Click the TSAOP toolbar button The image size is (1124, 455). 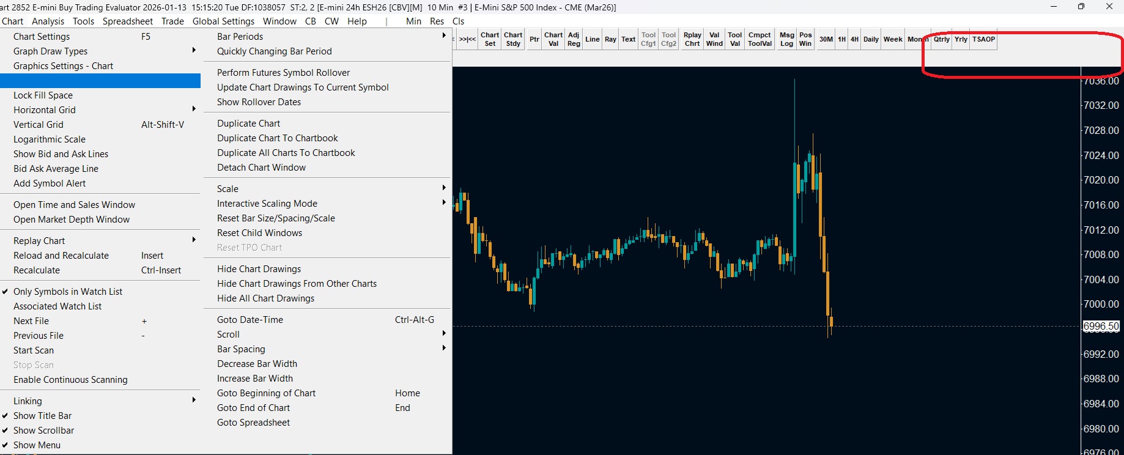coord(984,39)
